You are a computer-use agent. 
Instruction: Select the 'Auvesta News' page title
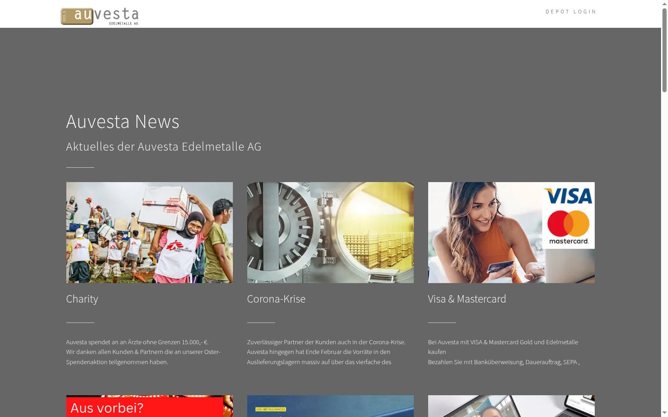[x=122, y=121]
